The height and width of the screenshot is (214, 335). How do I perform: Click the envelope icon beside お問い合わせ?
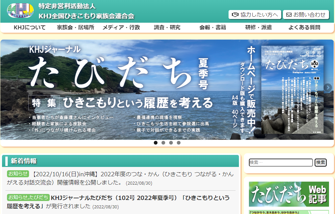click(289, 15)
